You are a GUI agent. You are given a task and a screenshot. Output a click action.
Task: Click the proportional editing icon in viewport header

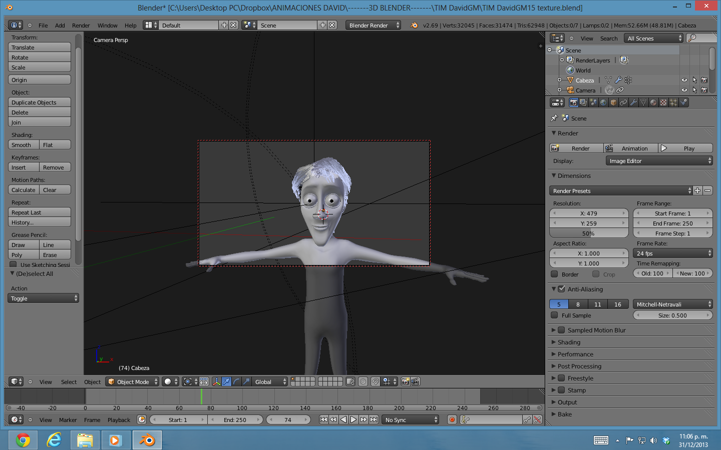click(363, 381)
